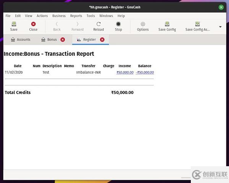Open the Tools menu
Image resolution: width=229 pixels, height=183 pixels.
pos(90,16)
